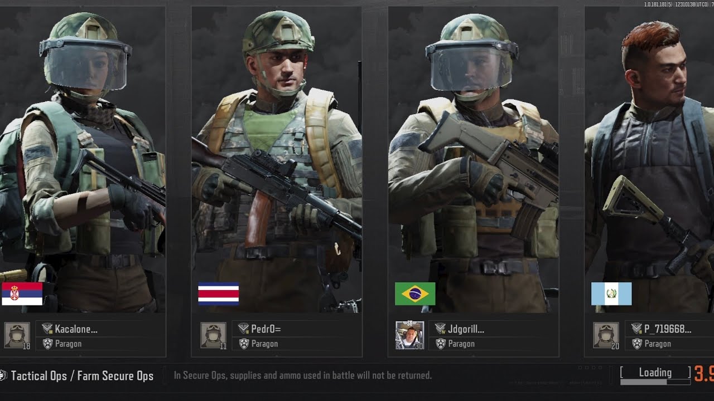Click the Costa Rica flag icon
The width and height of the screenshot is (714, 401).
(x=219, y=294)
